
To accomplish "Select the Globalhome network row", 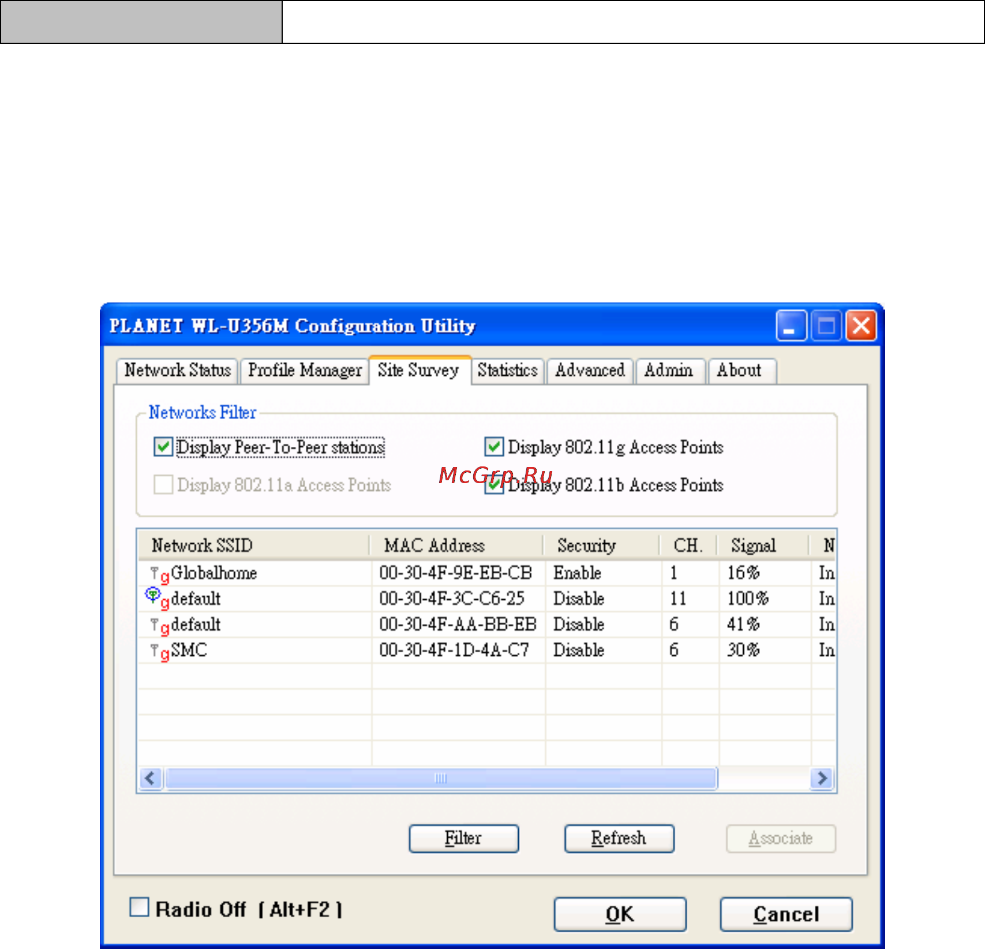I will click(x=486, y=573).
